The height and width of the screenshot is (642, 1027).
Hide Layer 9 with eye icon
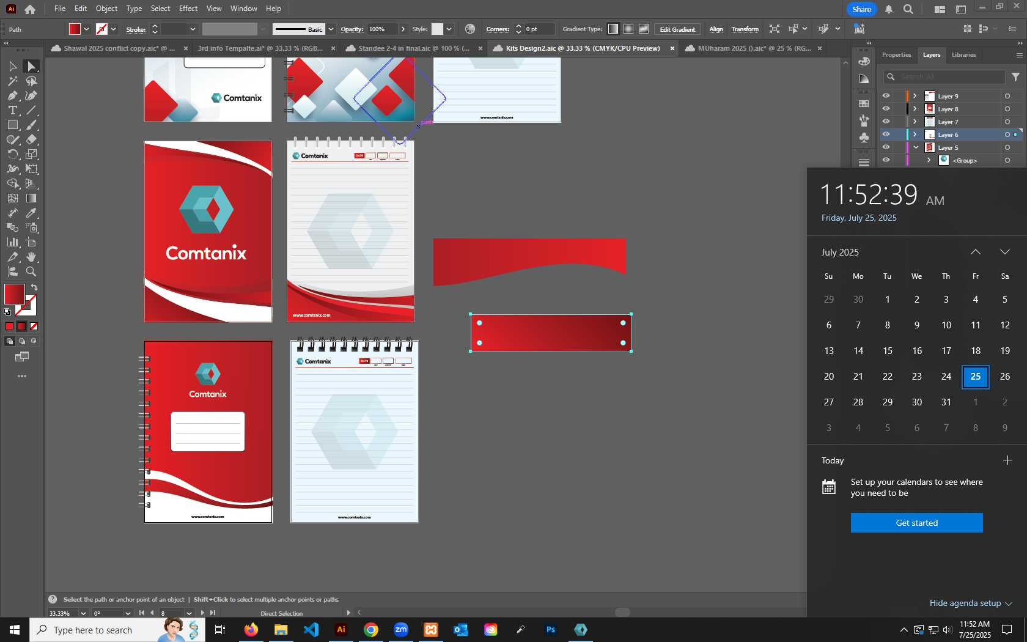(x=886, y=96)
